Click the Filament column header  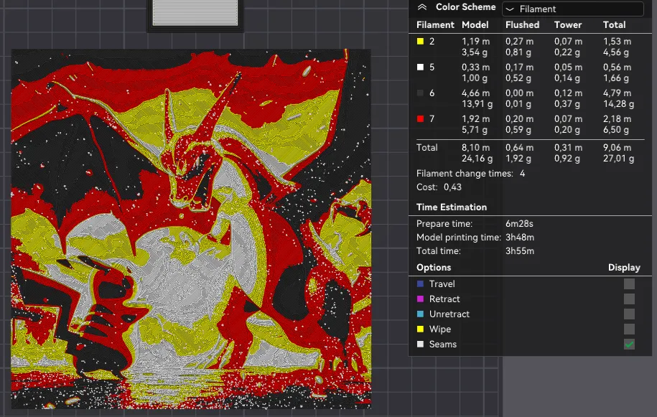[435, 24]
